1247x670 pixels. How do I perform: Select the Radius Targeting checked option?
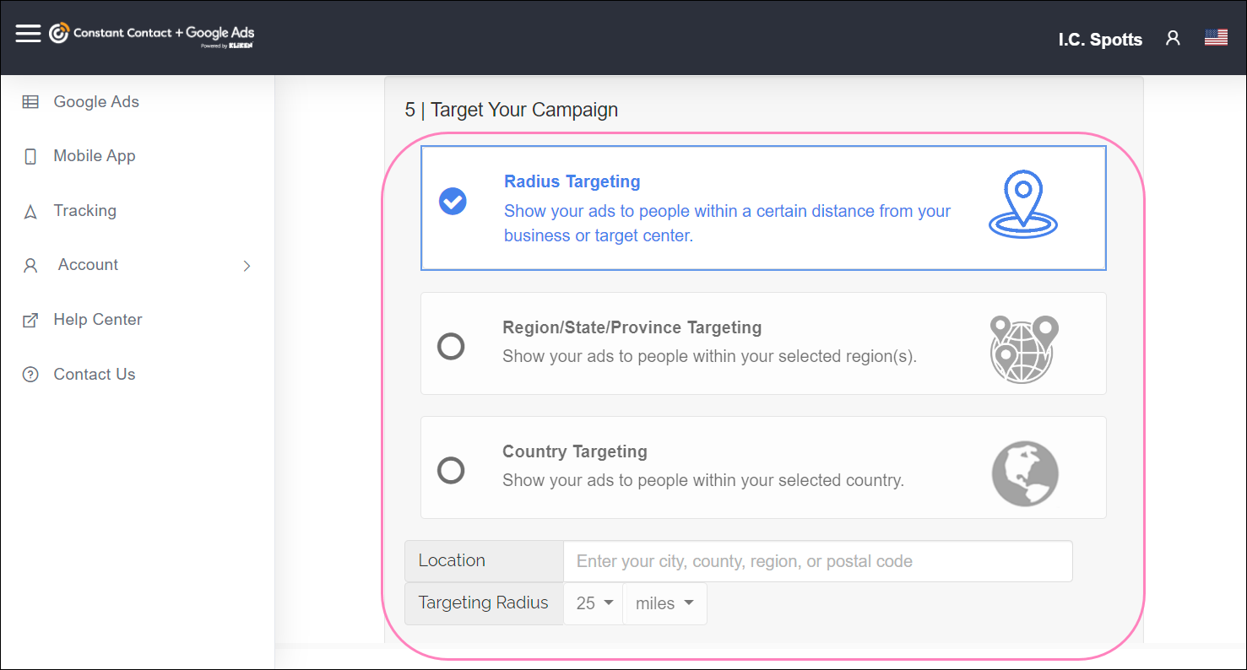coord(453,202)
